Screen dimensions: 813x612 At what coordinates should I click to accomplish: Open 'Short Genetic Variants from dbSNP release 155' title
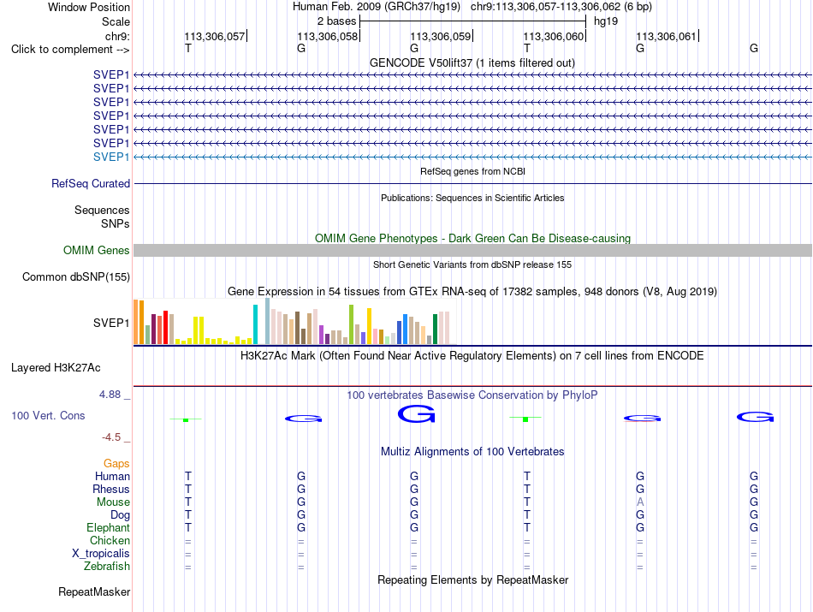click(x=472, y=264)
